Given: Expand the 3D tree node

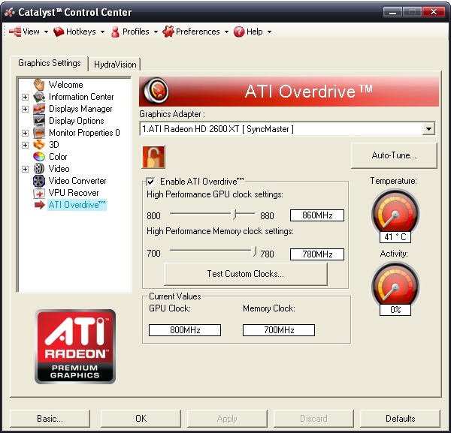Looking at the screenshot, I should coord(25,145).
